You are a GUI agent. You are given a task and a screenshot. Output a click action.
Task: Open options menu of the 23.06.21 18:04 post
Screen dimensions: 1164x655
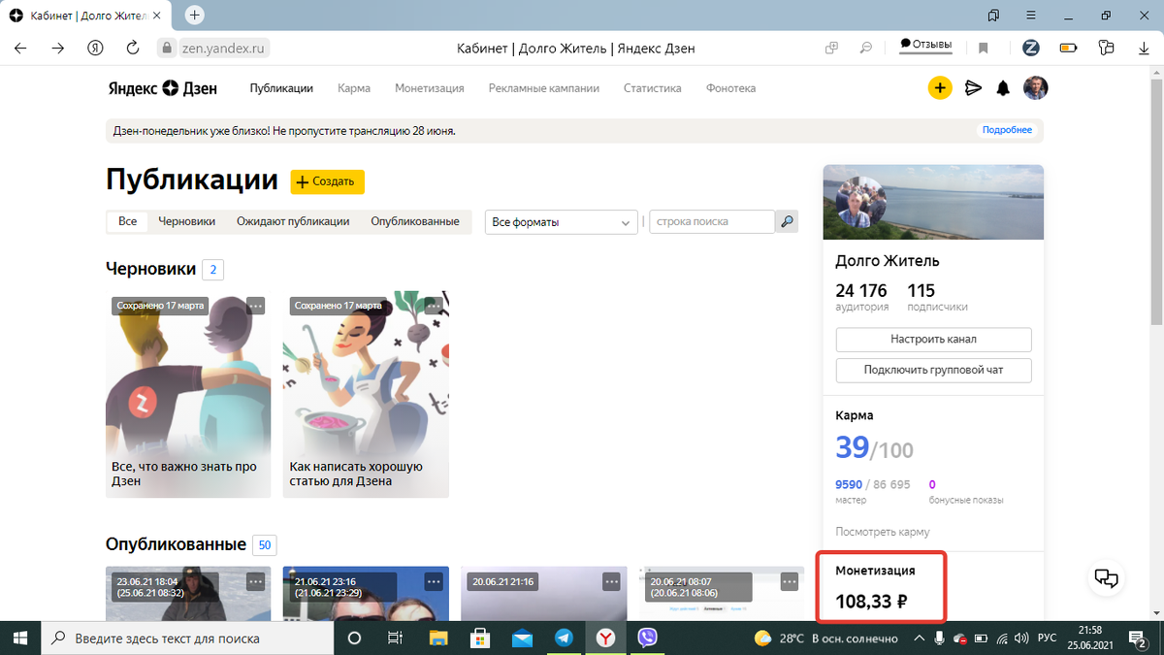255,581
